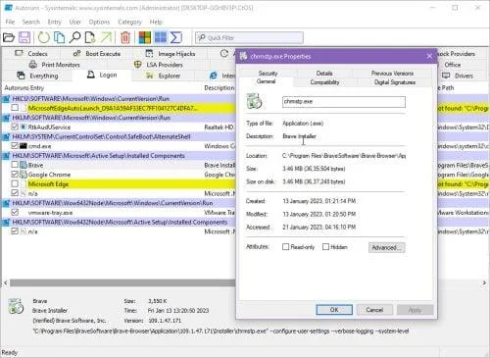The image size is (490, 358).
Task: Click OK in the Properties dialog
Action: [334, 310]
